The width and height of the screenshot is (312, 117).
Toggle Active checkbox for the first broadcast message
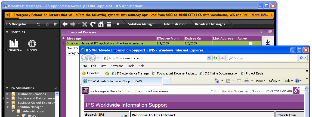point(251,43)
